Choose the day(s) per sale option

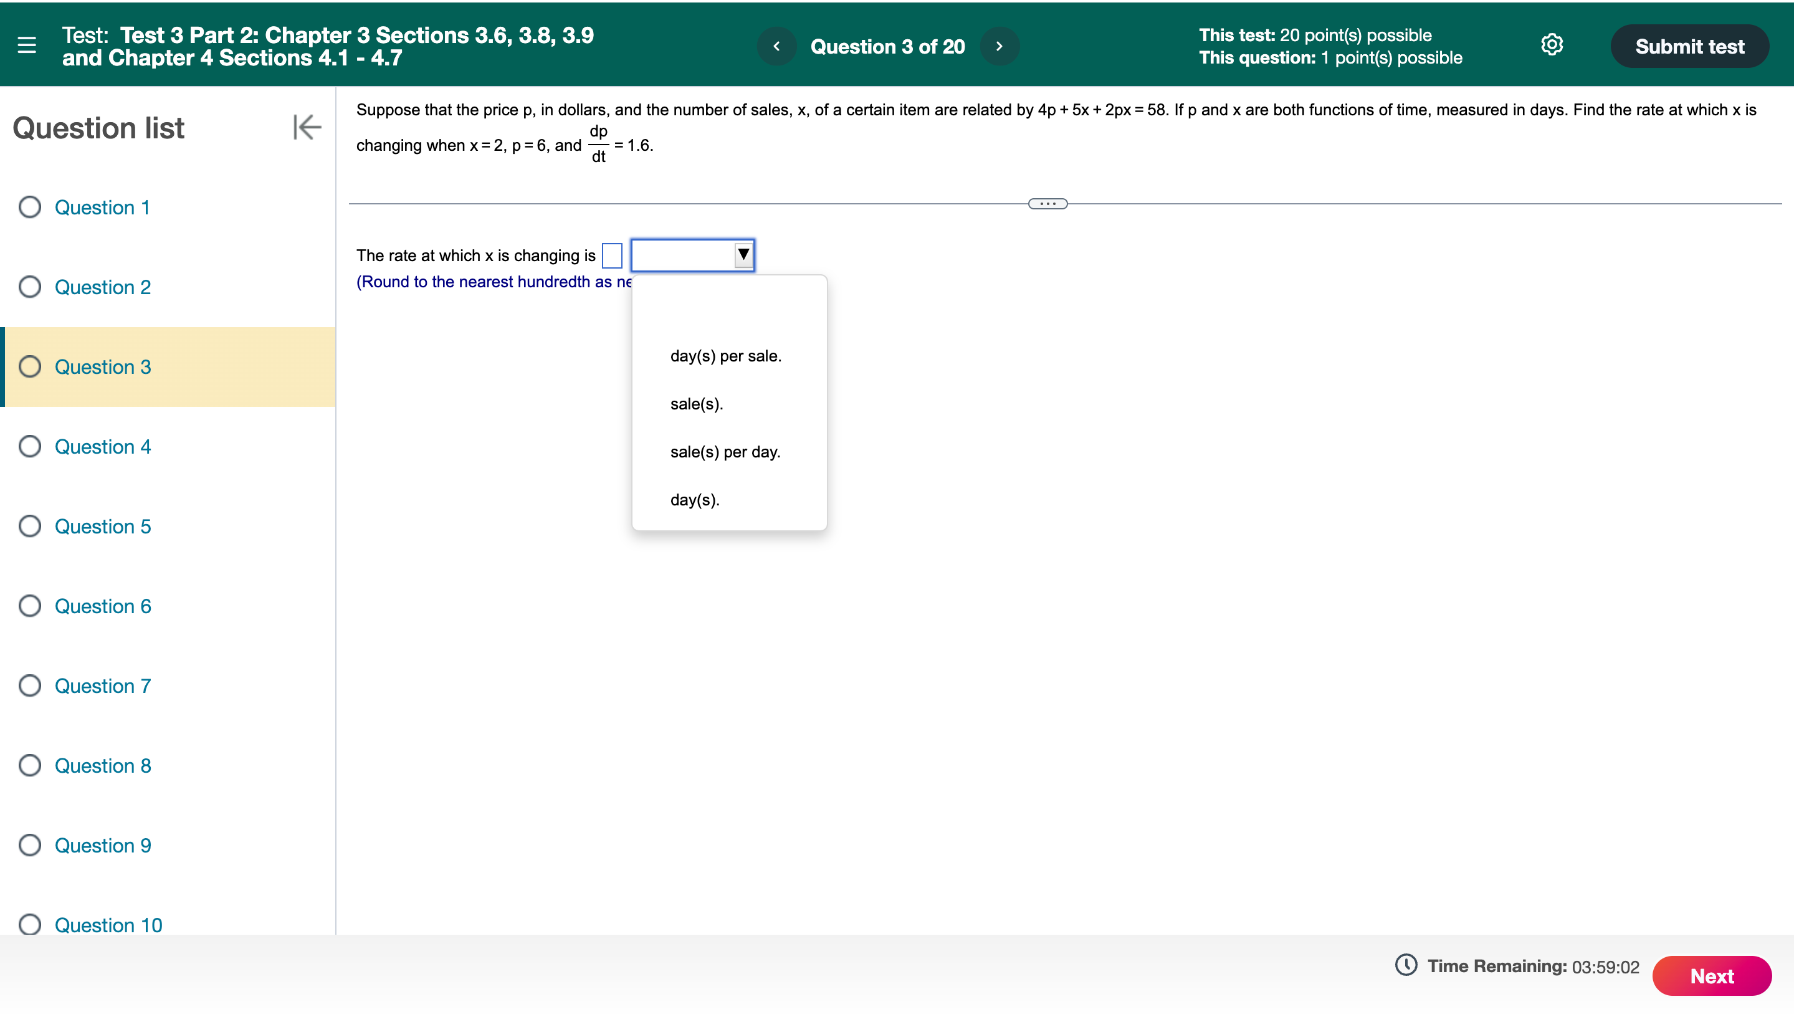[x=725, y=356]
